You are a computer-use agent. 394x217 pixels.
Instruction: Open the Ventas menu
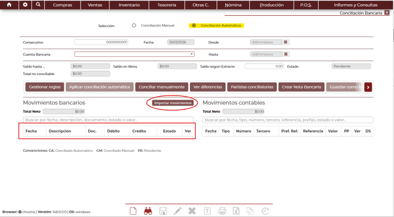[95, 5]
